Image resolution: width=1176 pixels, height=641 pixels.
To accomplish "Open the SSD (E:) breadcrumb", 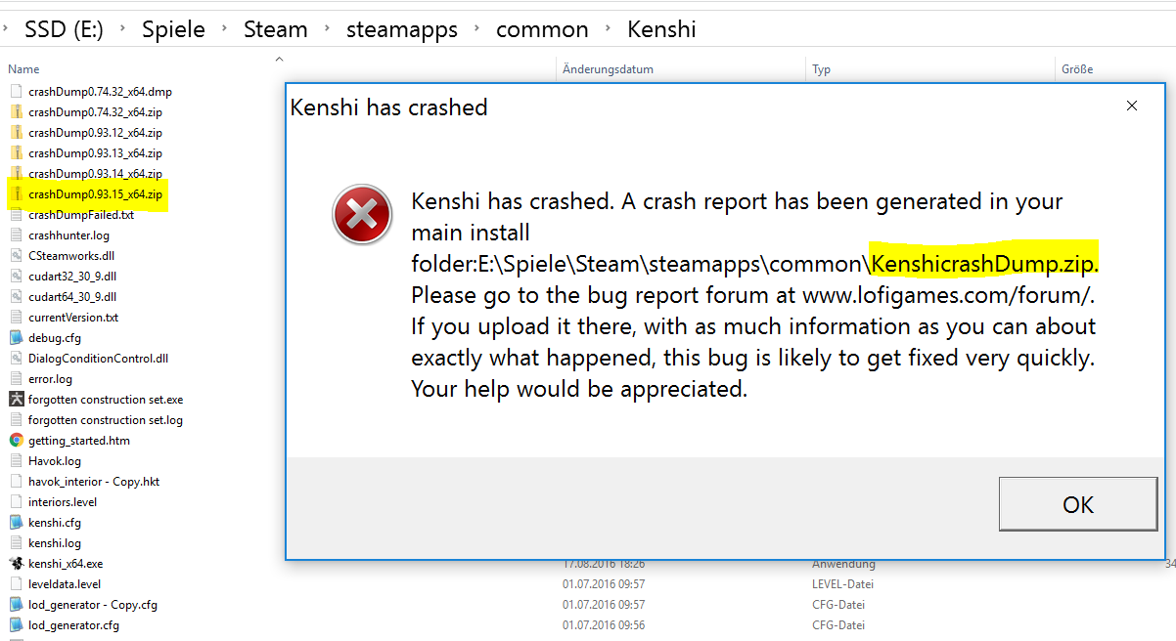I will (x=66, y=29).
